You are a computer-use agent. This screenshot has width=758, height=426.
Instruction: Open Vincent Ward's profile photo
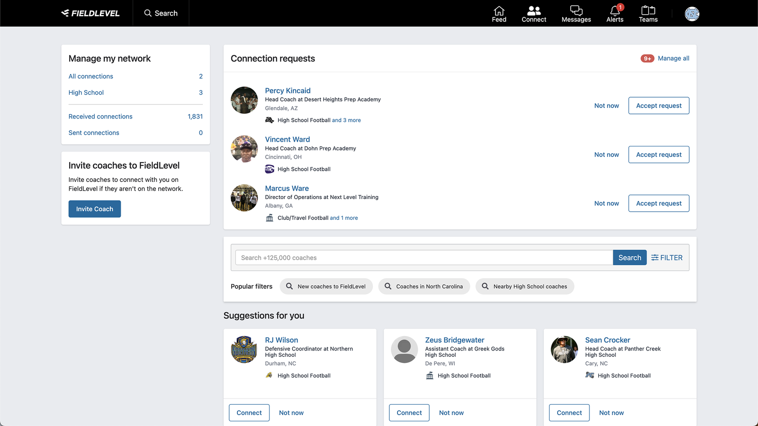[x=244, y=149]
